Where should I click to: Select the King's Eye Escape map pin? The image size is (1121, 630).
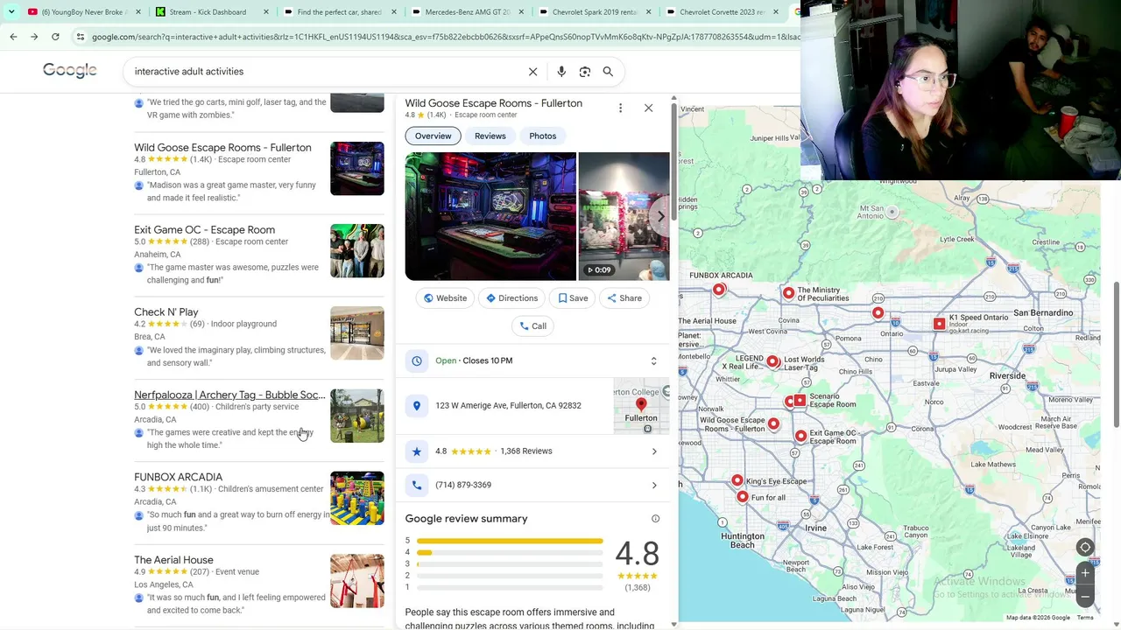(x=737, y=481)
